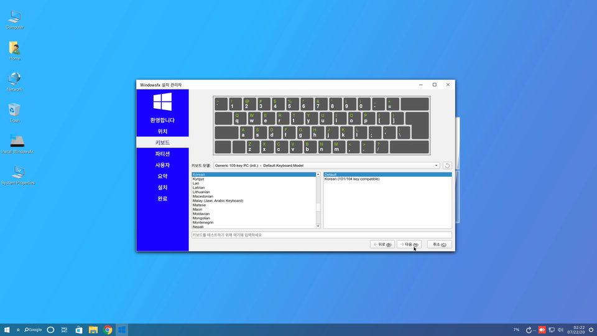This screenshot has width=597, height=336.
Task: Click the power button in the tray
Action: point(591,330)
